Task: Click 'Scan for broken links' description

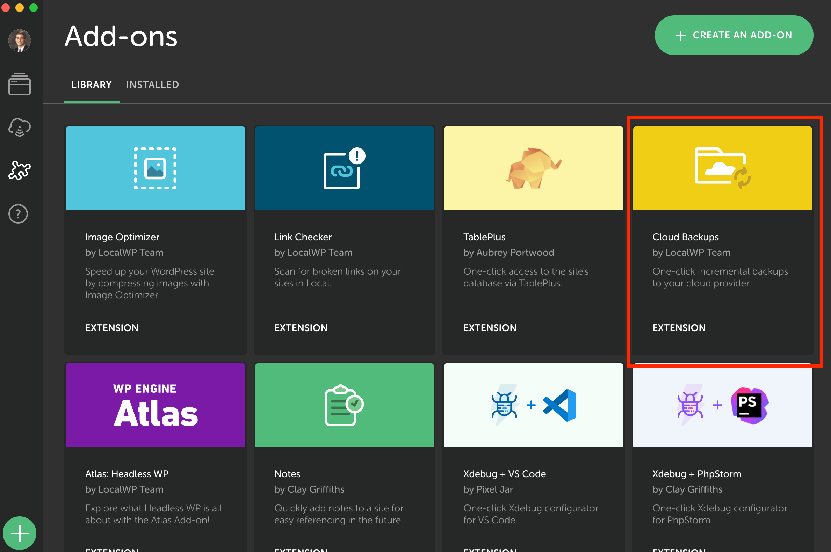Action: pos(337,277)
